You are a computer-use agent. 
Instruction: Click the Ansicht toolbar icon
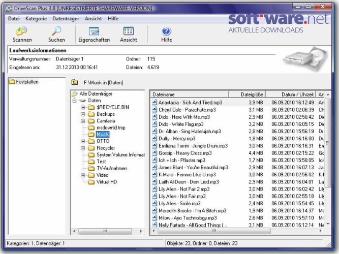point(129,31)
